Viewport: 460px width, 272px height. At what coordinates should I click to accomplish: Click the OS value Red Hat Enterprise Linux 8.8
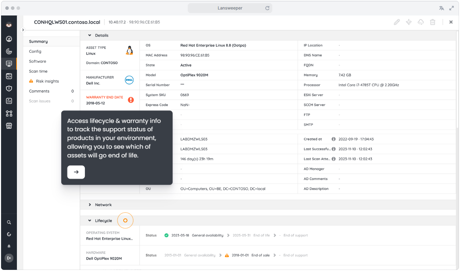[x=213, y=45]
